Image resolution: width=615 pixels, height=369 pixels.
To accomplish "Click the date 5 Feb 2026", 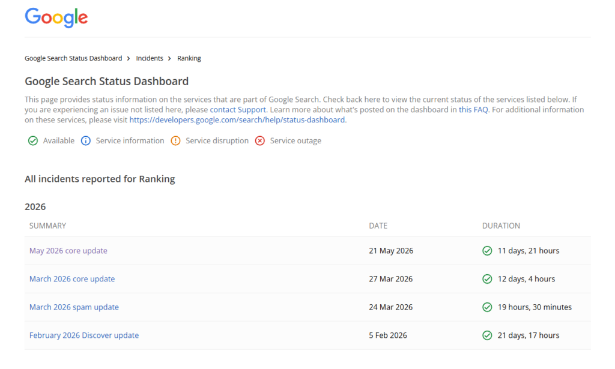I will point(388,335).
